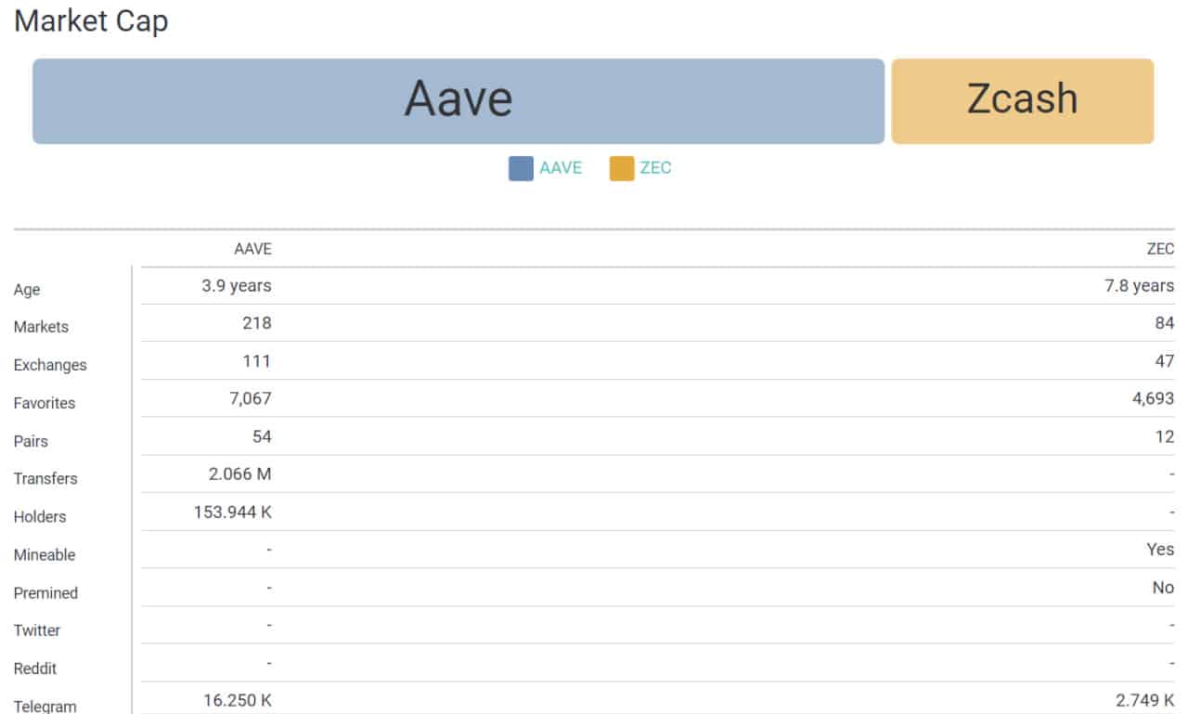
Task: Click the AAVE Telegram value 16.250 K
Action: click(x=238, y=701)
